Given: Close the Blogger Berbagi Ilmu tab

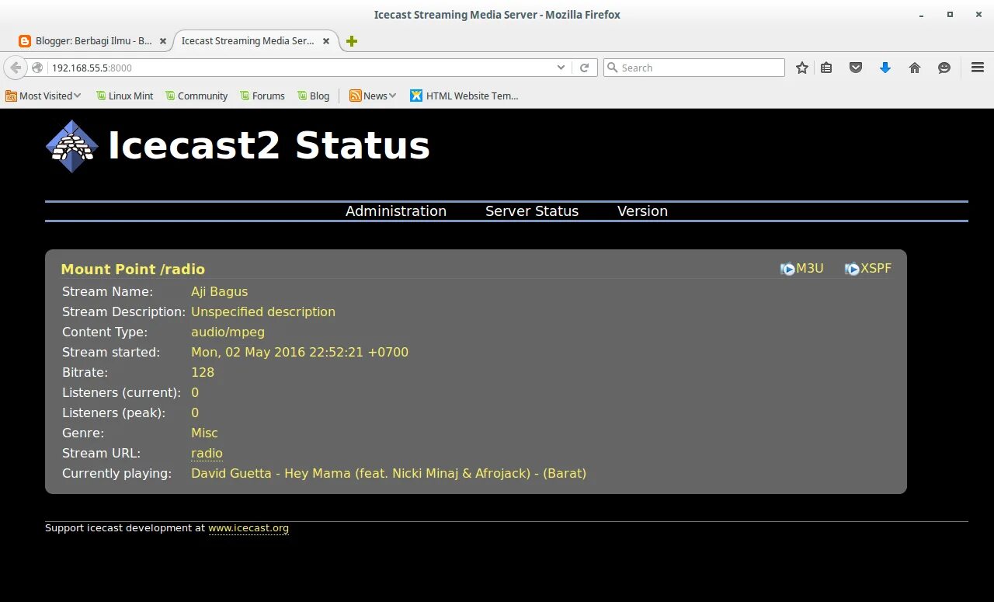Looking at the screenshot, I should (x=163, y=41).
